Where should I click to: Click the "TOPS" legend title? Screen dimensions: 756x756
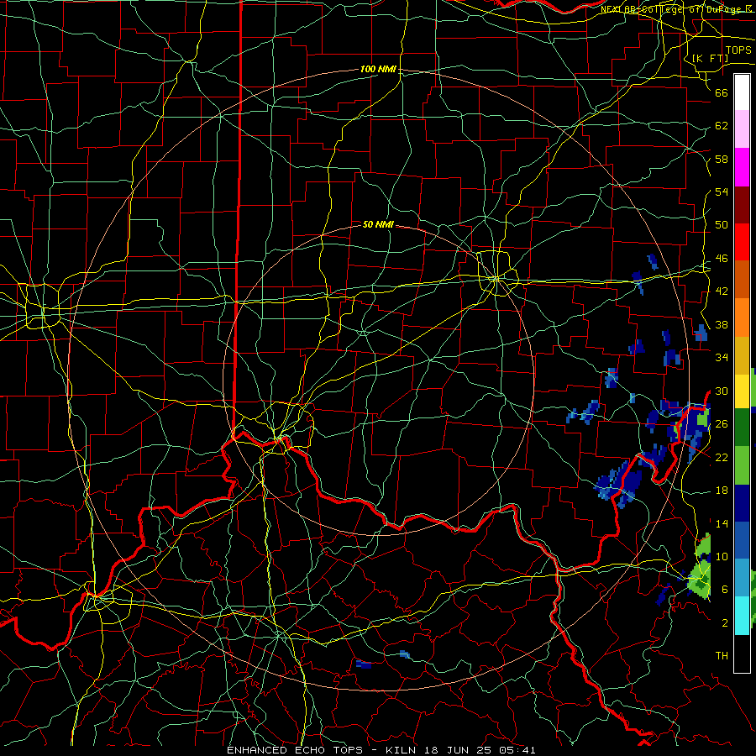(x=738, y=50)
